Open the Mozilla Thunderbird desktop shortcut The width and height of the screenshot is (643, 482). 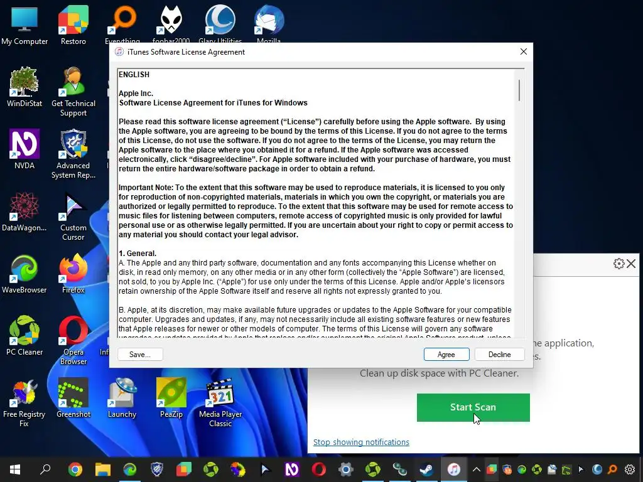269,24
